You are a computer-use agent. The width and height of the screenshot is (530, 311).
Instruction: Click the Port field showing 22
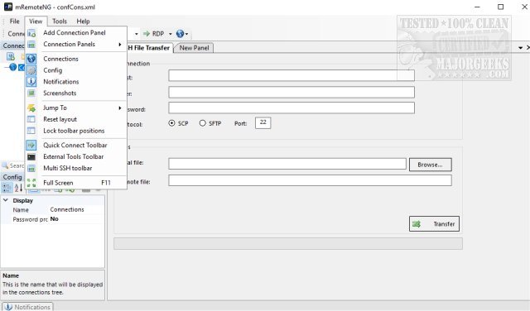coord(263,122)
